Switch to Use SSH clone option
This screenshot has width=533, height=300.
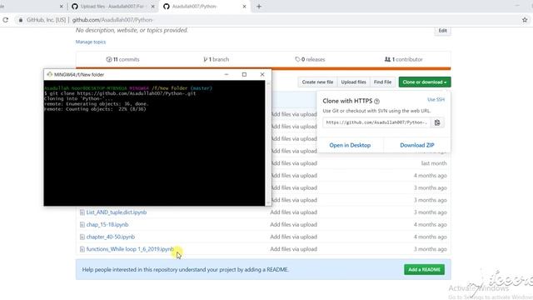[x=436, y=100]
